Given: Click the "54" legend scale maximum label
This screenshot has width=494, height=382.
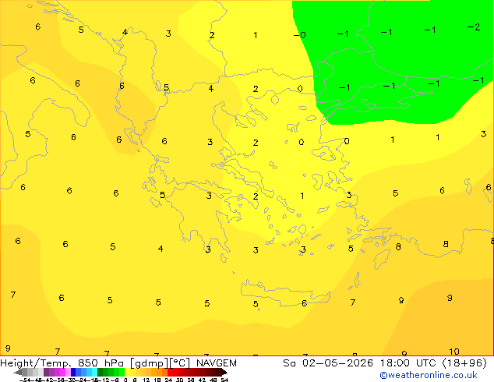Looking at the screenshot, I should click(224, 380).
